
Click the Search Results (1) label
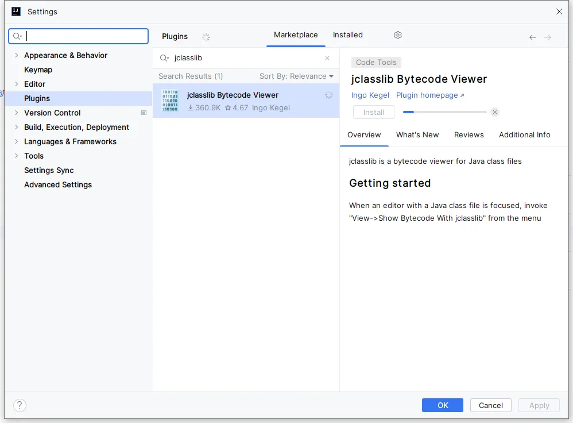click(191, 76)
